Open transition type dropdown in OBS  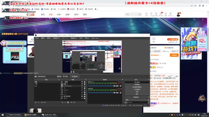click(x=136, y=100)
